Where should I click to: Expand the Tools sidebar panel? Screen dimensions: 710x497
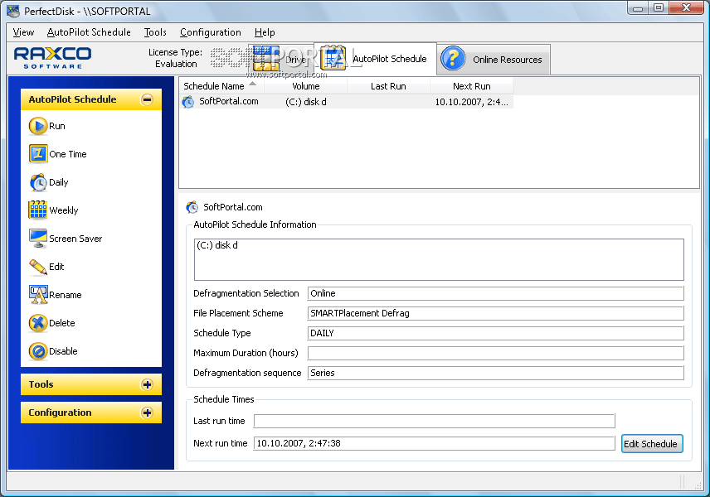click(147, 384)
